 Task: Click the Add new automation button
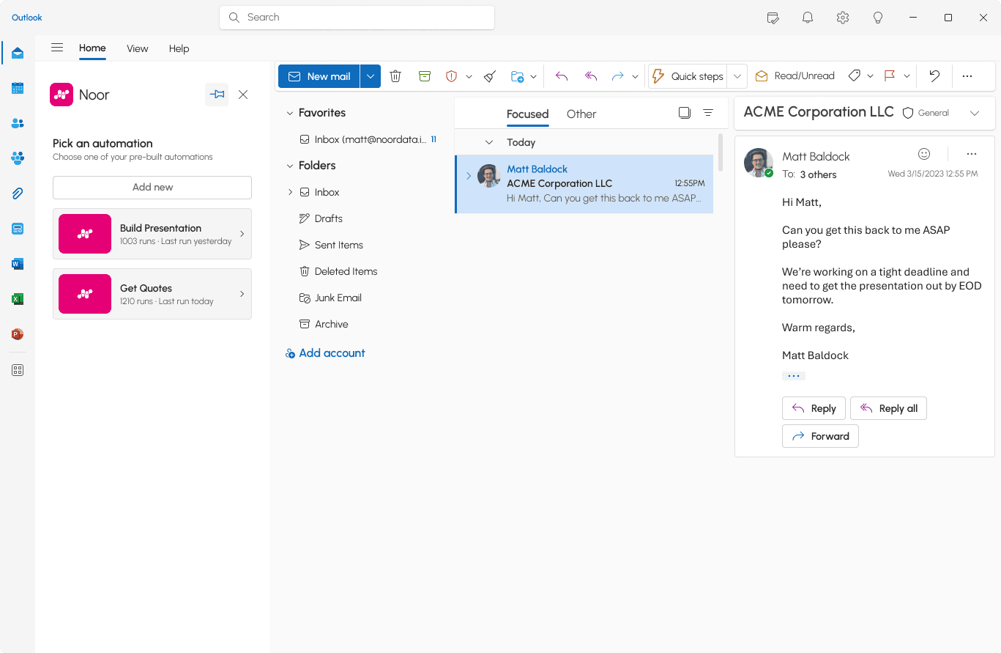pyautogui.click(x=152, y=187)
